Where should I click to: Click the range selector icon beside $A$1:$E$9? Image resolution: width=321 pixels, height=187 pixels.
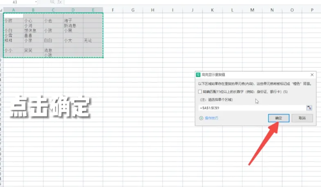click(309, 108)
